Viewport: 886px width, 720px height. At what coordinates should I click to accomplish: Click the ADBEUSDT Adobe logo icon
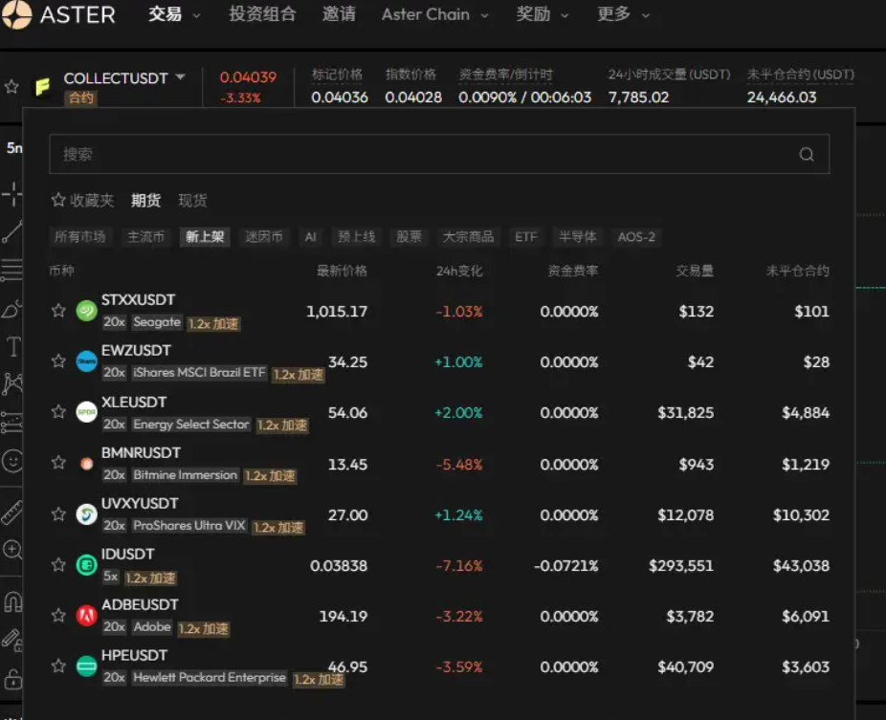[x=86, y=616]
